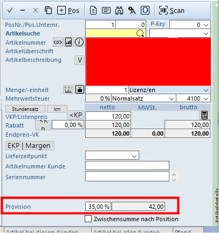
Task: Click the Provision percentage field
Action: (98, 207)
